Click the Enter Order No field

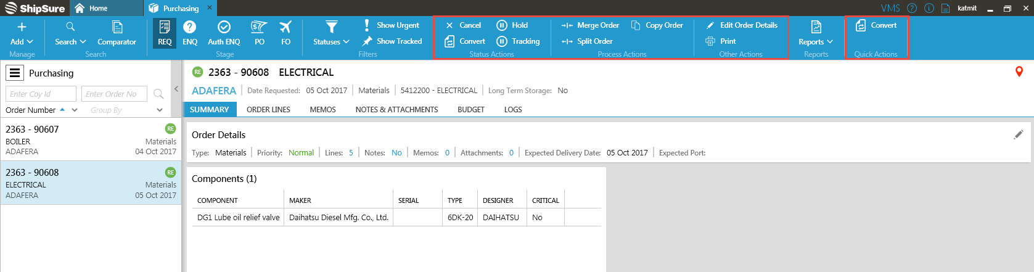click(x=114, y=94)
